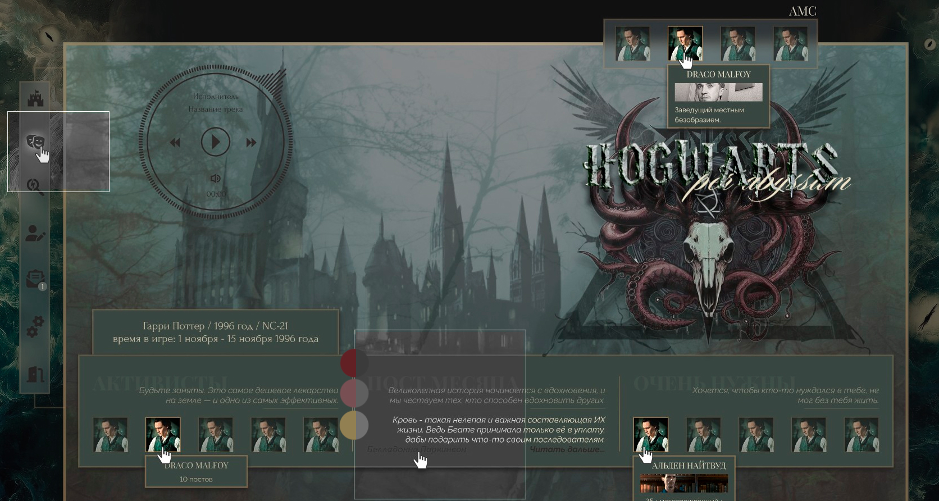Click the first avatar in the Активисты row

[110, 434]
